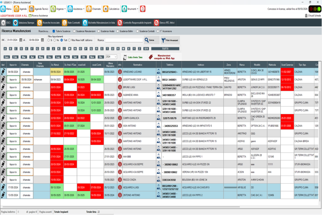Expand the Strumenti dropdown arrow
Viewport: 322px width, 215px height.
[x=137, y=9]
